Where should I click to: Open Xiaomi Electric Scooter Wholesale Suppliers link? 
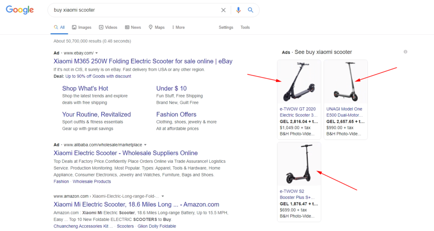coord(125,153)
